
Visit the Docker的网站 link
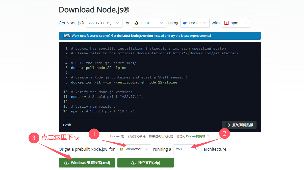196,136
